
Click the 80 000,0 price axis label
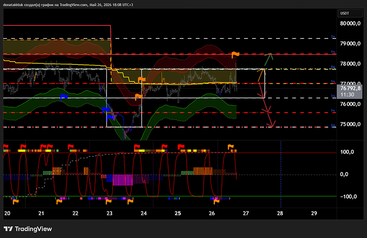pyautogui.click(x=350, y=23)
